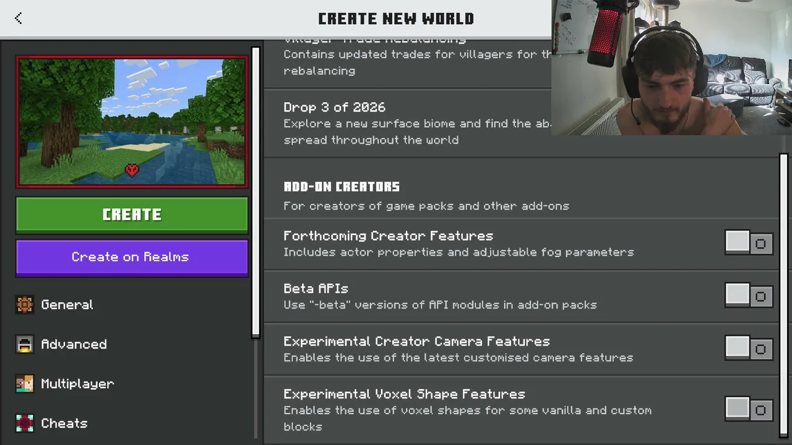Viewport: 792px width, 445px height.
Task: Switch to the Multiplayer tab
Action: (x=132, y=384)
